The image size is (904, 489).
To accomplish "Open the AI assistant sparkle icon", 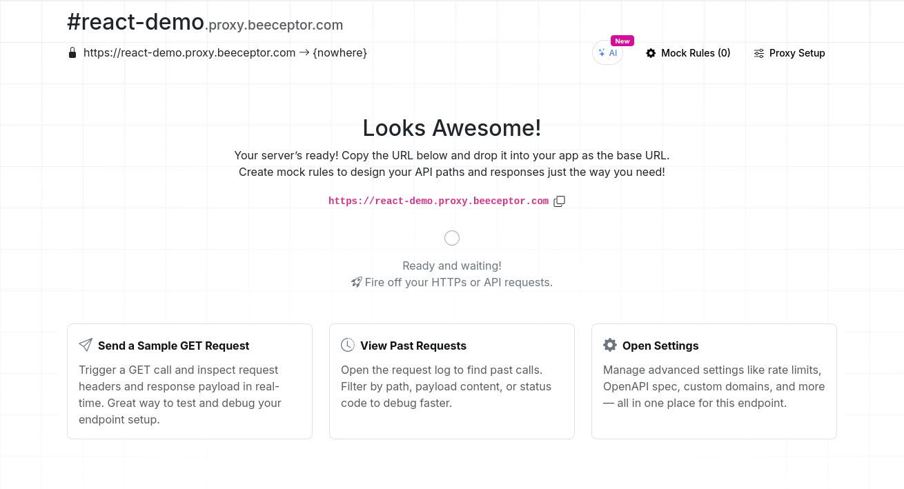I will click(602, 52).
